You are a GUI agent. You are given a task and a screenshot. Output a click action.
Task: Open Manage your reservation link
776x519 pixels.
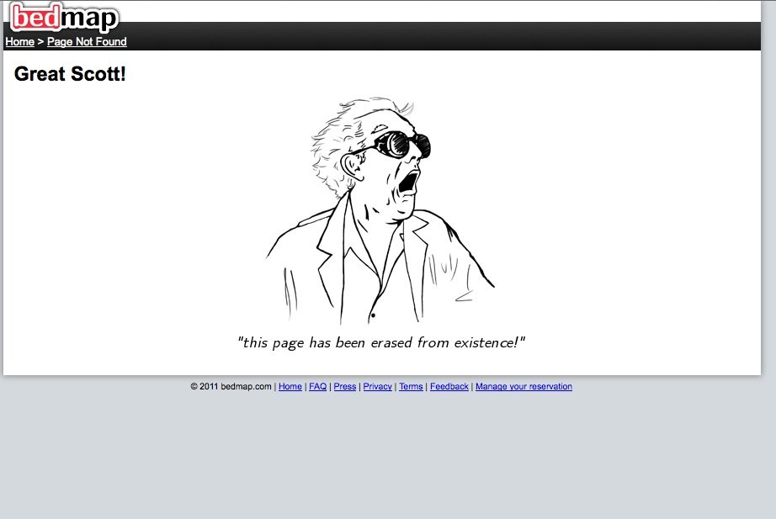tap(524, 386)
